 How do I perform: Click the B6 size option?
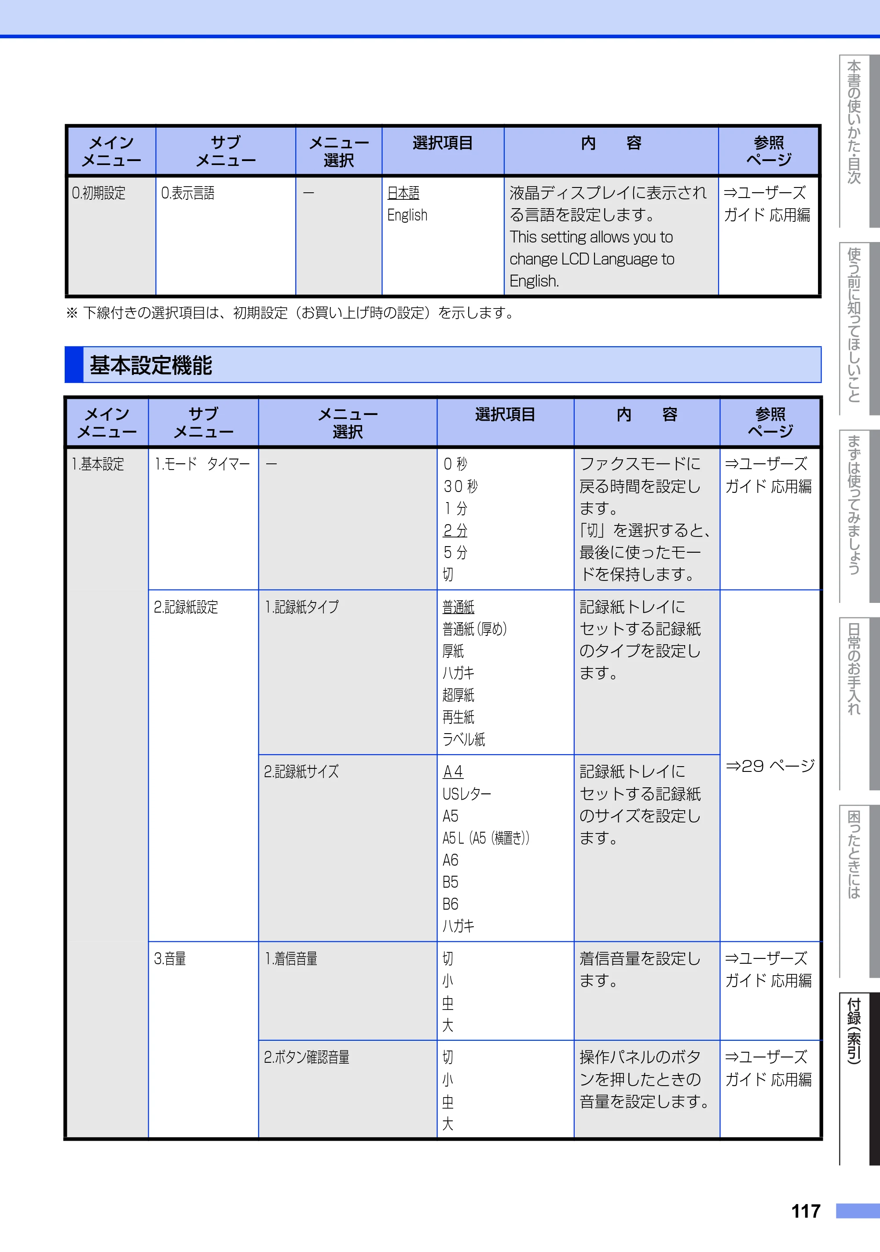tap(451, 904)
